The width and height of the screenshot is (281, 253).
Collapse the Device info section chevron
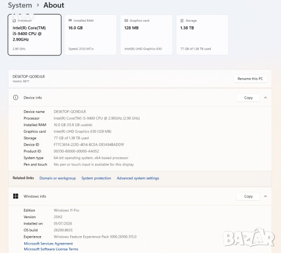click(x=265, y=98)
